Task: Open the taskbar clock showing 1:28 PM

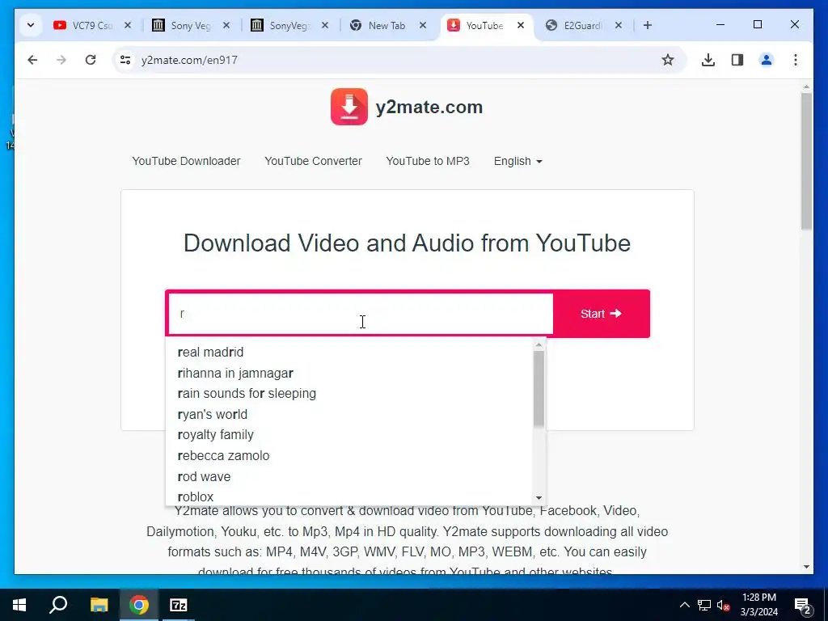Action: point(758,605)
